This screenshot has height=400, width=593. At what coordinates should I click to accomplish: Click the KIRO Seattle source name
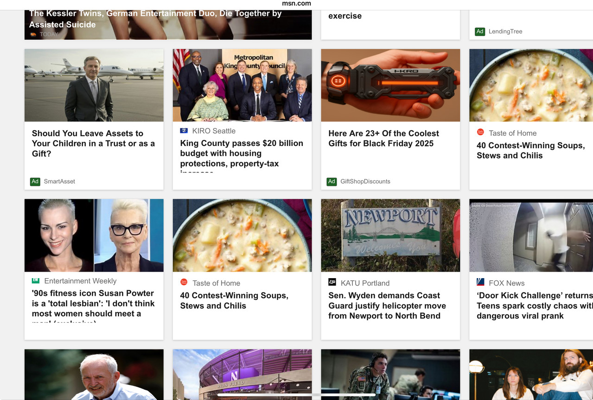click(x=214, y=131)
